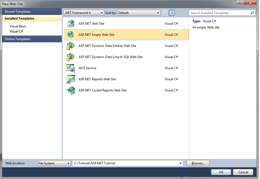Open the Online Templates section
The width and height of the screenshot is (260, 179).
(x=32, y=39)
